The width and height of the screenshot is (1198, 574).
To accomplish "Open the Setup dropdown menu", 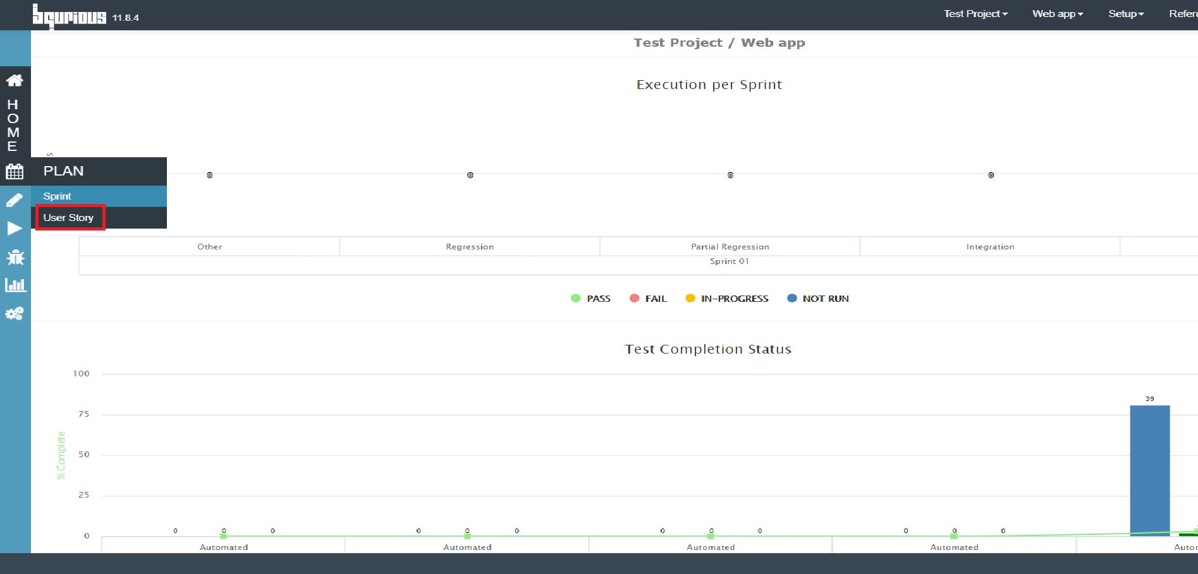I will [x=1126, y=14].
